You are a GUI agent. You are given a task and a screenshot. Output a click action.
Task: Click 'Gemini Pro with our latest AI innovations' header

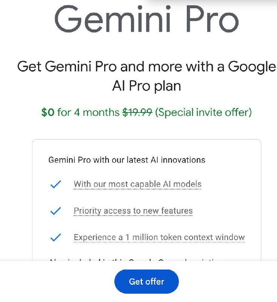pyautogui.click(x=127, y=160)
